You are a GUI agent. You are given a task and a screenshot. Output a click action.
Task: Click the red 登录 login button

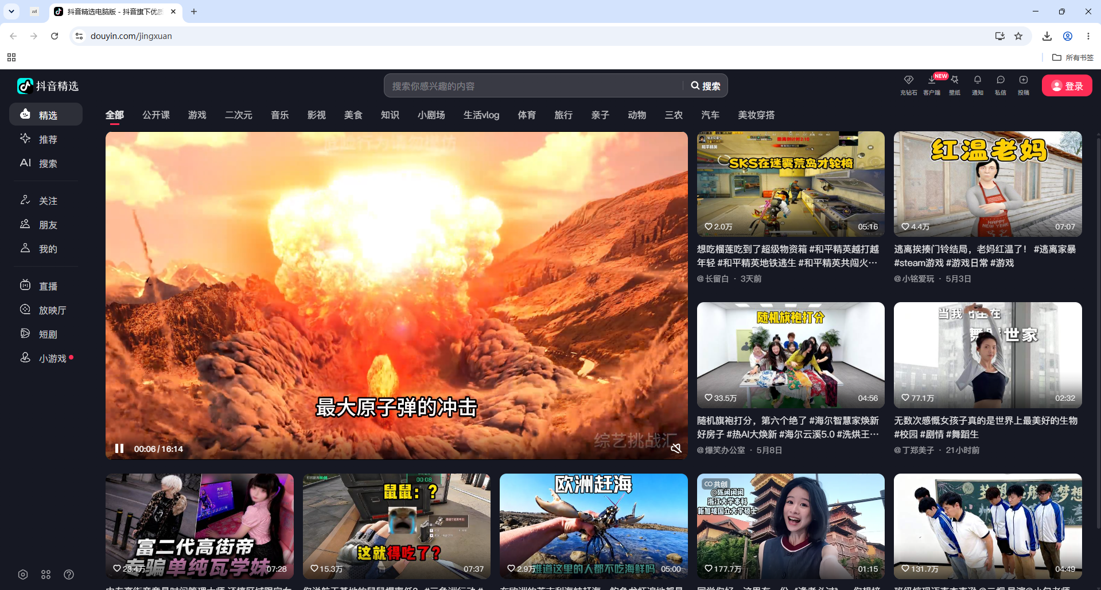pyautogui.click(x=1067, y=86)
